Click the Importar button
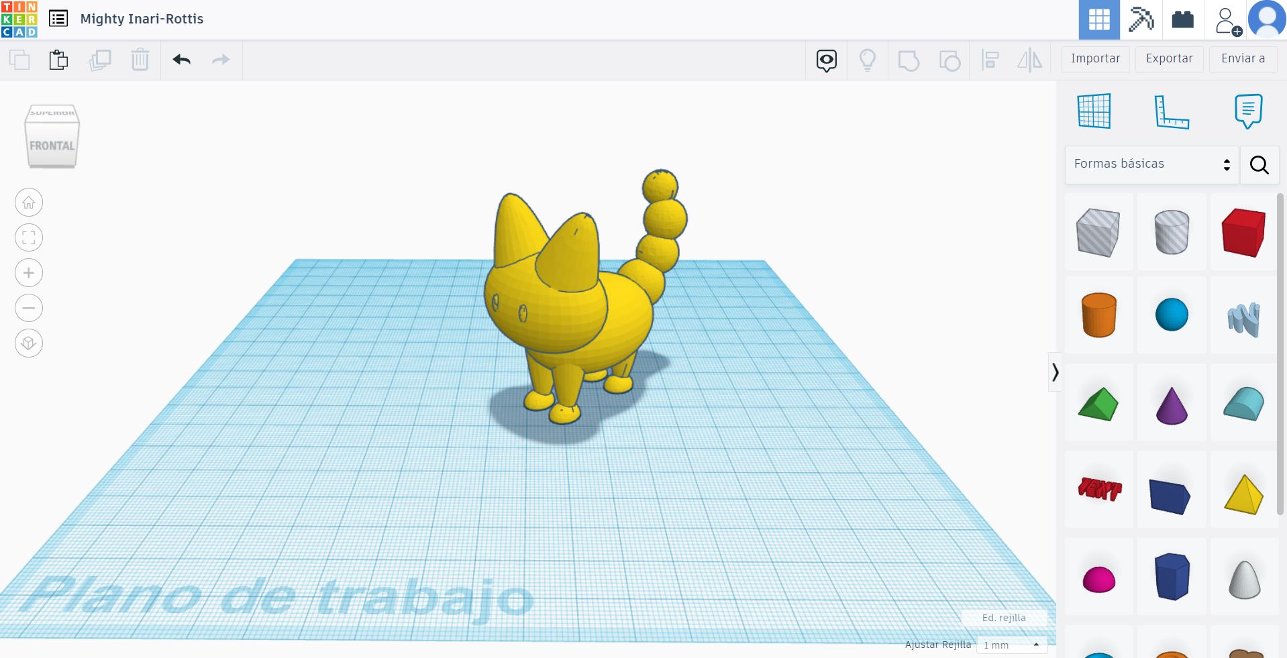This screenshot has width=1287, height=658. [1095, 59]
